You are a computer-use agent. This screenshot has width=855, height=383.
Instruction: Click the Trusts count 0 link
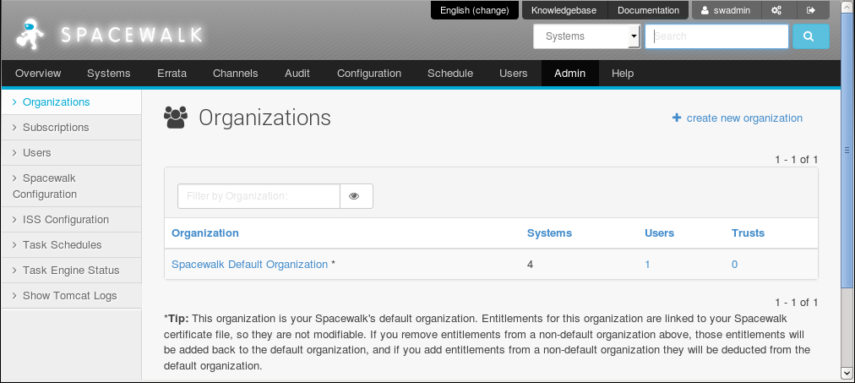point(734,264)
